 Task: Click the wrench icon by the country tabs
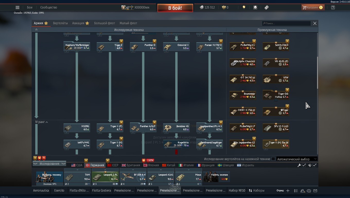pyautogui.click(x=299, y=165)
